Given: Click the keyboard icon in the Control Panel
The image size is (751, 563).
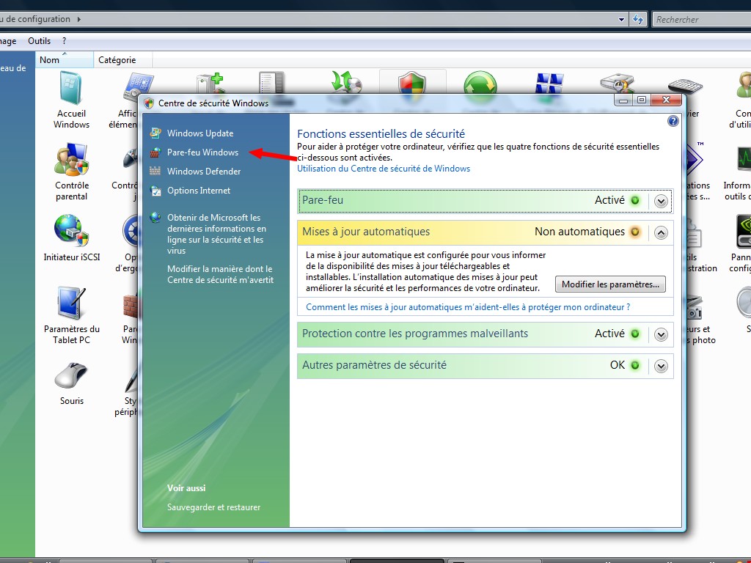Looking at the screenshot, I should 685,86.
